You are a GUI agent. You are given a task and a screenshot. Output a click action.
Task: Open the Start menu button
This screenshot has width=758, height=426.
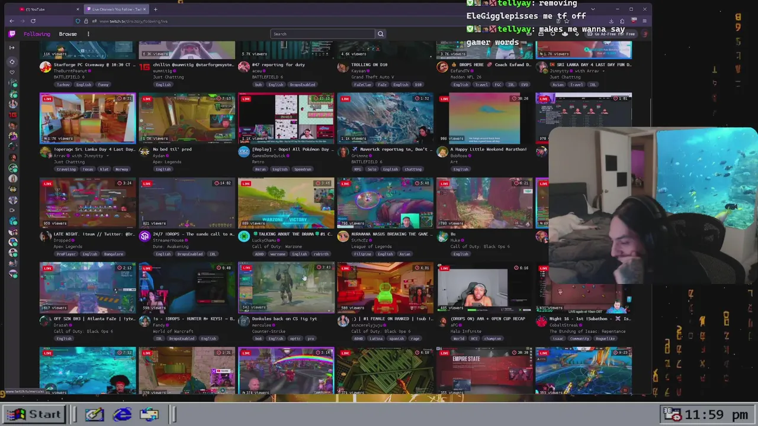pyautogui.click(x=33, y=414)
